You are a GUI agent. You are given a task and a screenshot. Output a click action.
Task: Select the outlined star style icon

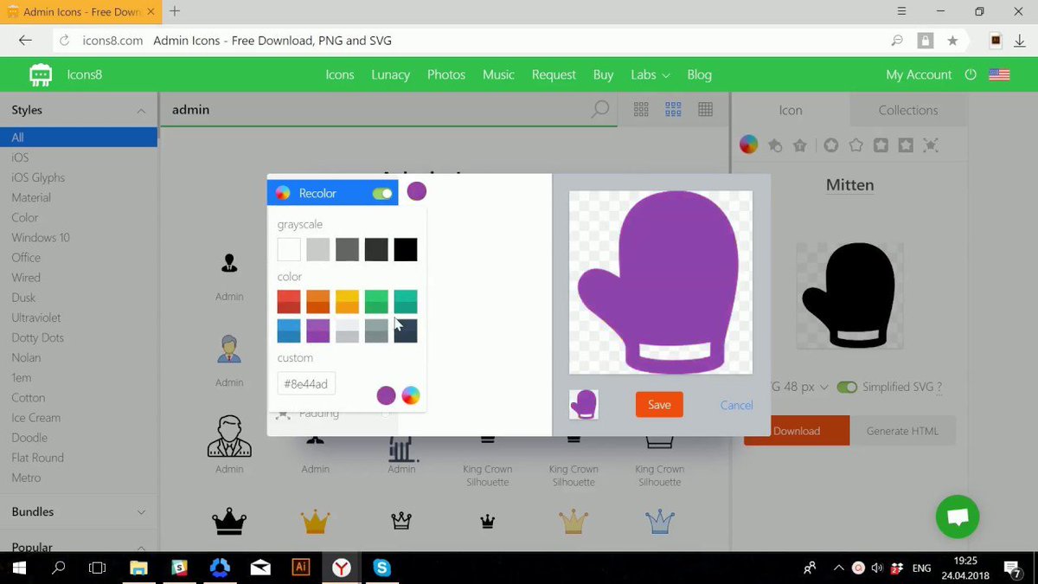click(x=855, y=144)
